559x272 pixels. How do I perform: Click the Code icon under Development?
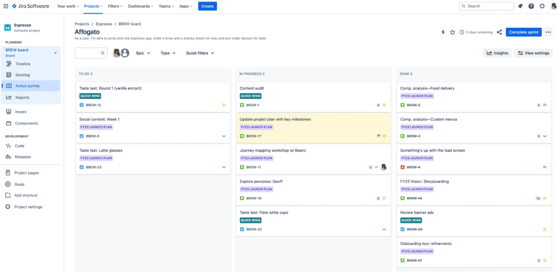coord(8,146)
